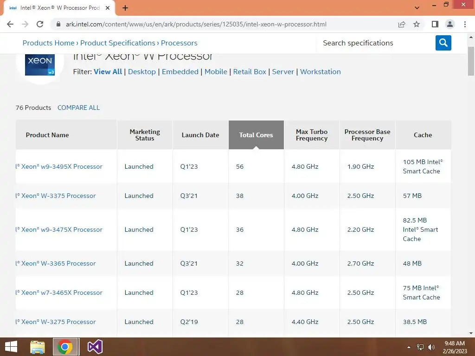This screenshot has height=356, width=475.
Task: Show hidden system tray icons
Action: [409, 347]
